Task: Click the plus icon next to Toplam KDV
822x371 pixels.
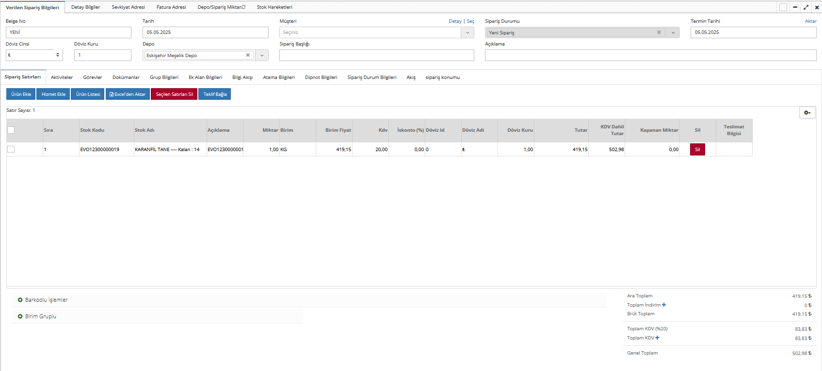Action: coord(657,338)
